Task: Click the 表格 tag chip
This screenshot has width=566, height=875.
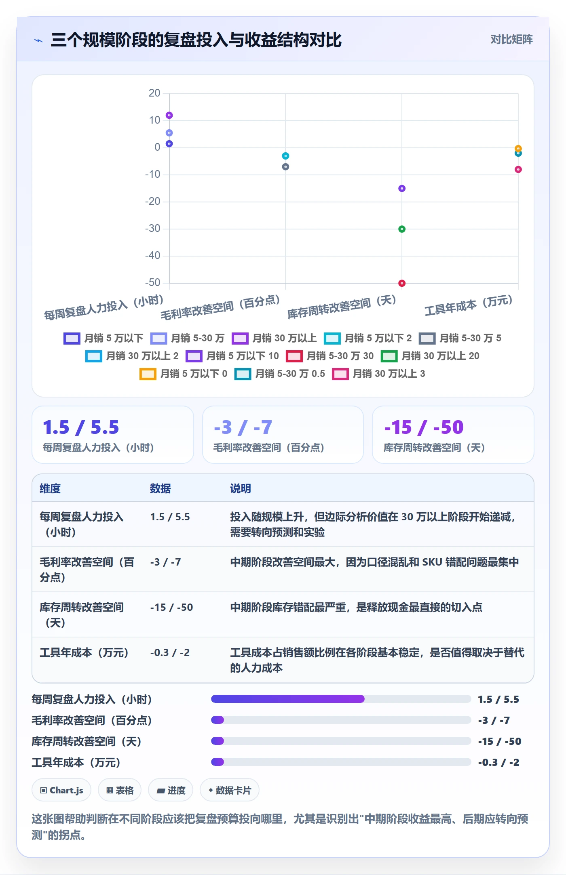Action: pos(120,790)
